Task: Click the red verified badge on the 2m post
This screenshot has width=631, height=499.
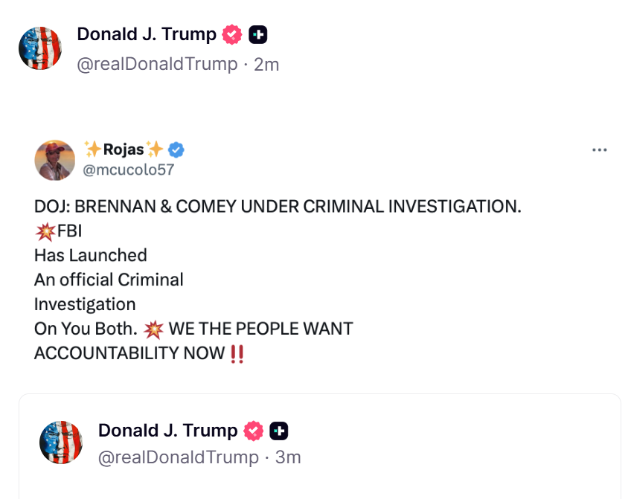Action: pyautogui.click(x=233, y=34)
